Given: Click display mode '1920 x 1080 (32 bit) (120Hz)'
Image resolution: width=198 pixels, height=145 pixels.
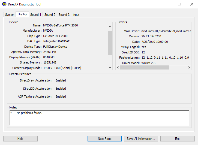Looking at the screenshot, I should (x=62, y=68).
